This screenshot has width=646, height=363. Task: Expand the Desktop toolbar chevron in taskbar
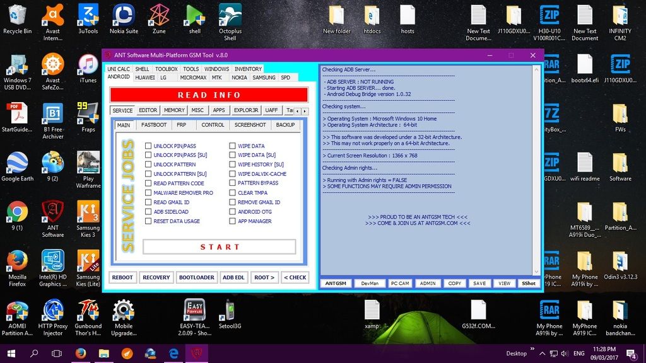click(x=532, y=350)
